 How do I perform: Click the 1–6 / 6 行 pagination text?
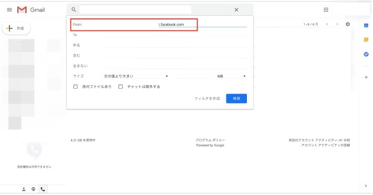(310, 24)
